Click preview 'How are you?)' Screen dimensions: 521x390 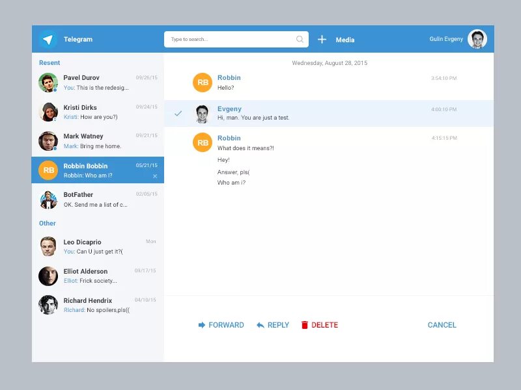pyautogui.click(x=99, y=117)
